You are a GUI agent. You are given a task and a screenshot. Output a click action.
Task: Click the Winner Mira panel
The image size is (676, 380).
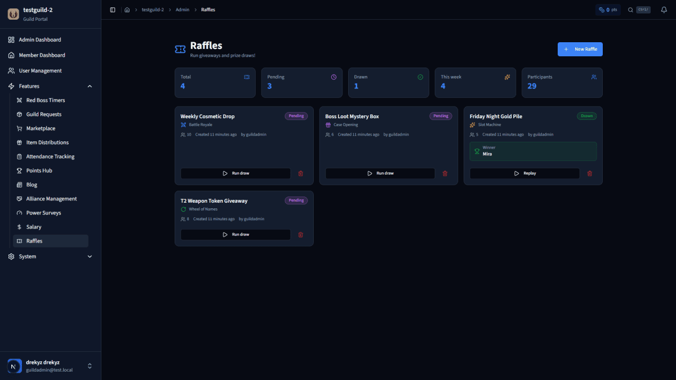point(533,150)
